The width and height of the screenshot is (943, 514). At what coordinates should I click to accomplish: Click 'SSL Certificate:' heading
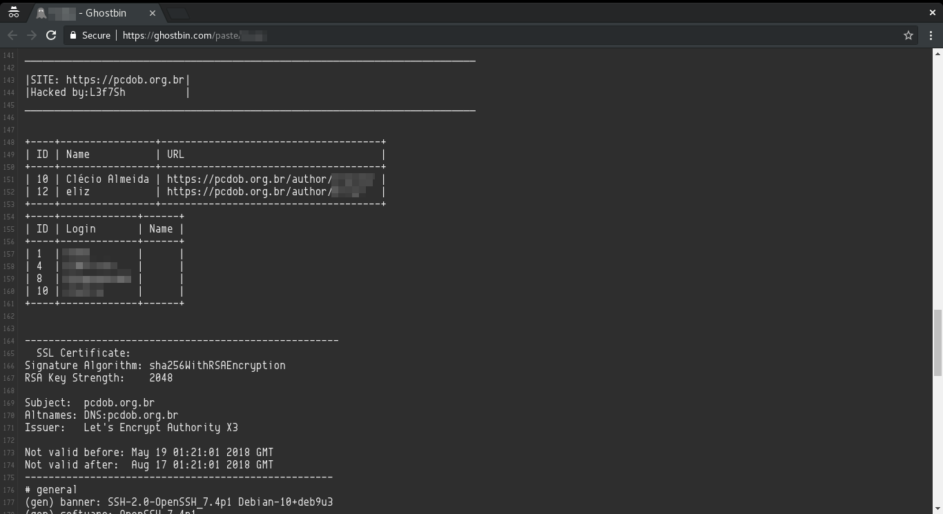point(84,353)
